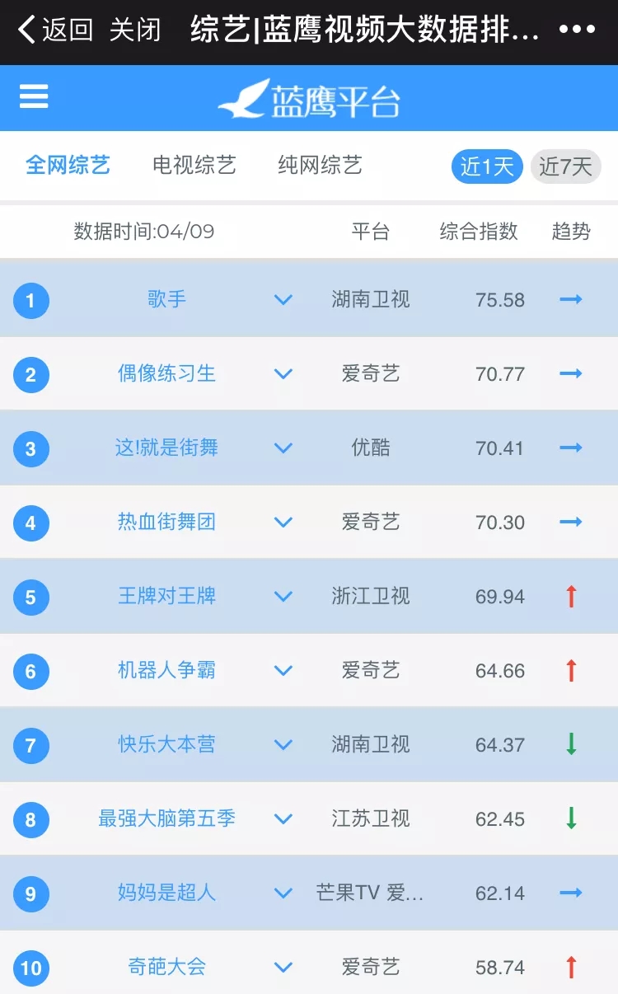
Task: Switch to 近7天 time range
Action: [565, 166]
